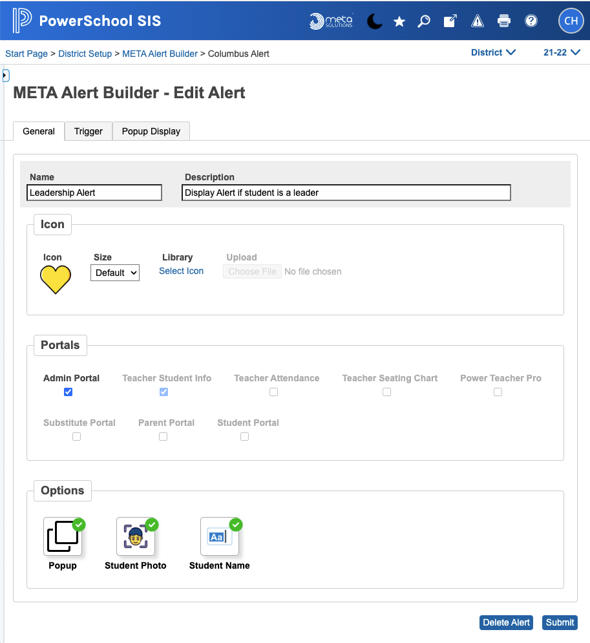Viewport: 590px width, 643px height.
Task: Open META Alert Builder from the breadcrumb
Action: click(160, 54)
